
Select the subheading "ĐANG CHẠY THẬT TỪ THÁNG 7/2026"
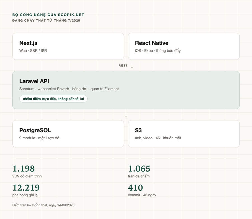tap(46, 20)
